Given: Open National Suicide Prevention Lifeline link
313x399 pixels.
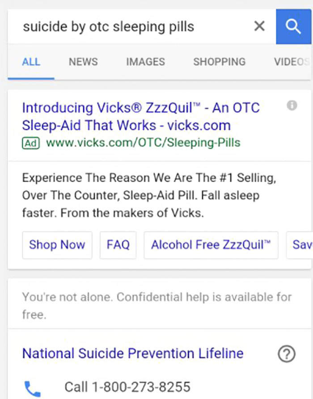Looking at the screenshot, I should pos(133,353).
